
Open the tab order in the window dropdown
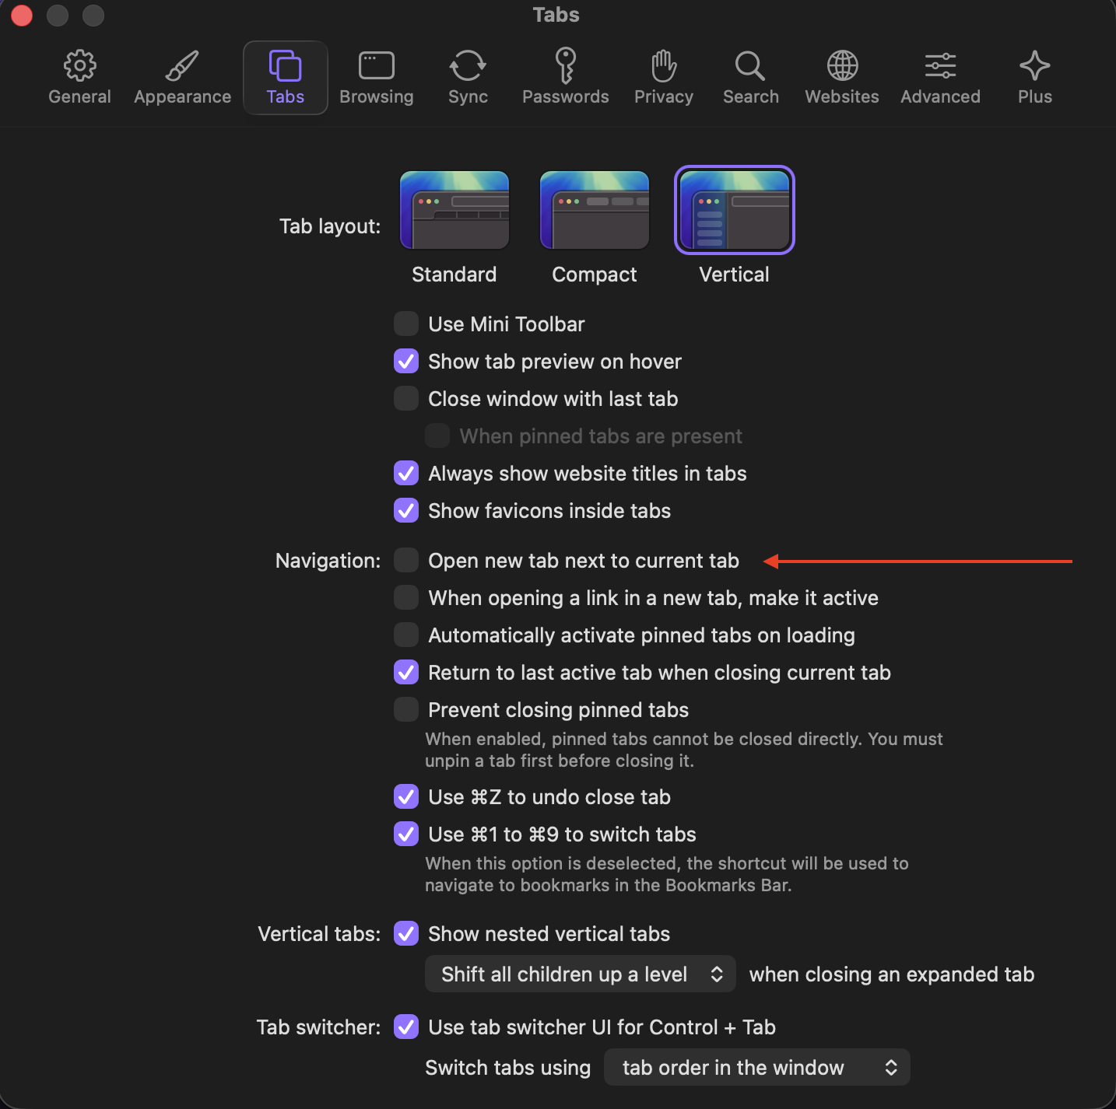tap(756, 1068)
